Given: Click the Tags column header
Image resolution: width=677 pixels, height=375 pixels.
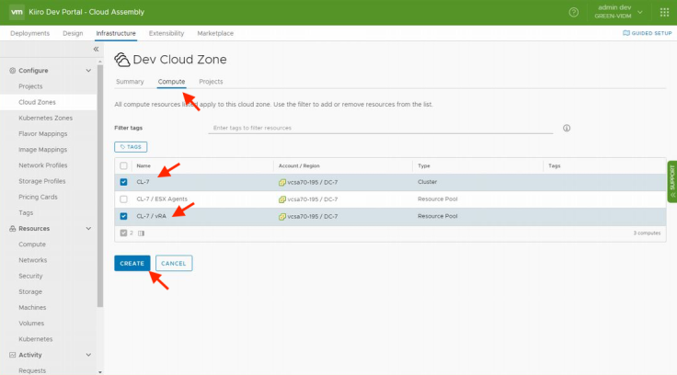Looking at the screenshot, I should coord(554,165).
